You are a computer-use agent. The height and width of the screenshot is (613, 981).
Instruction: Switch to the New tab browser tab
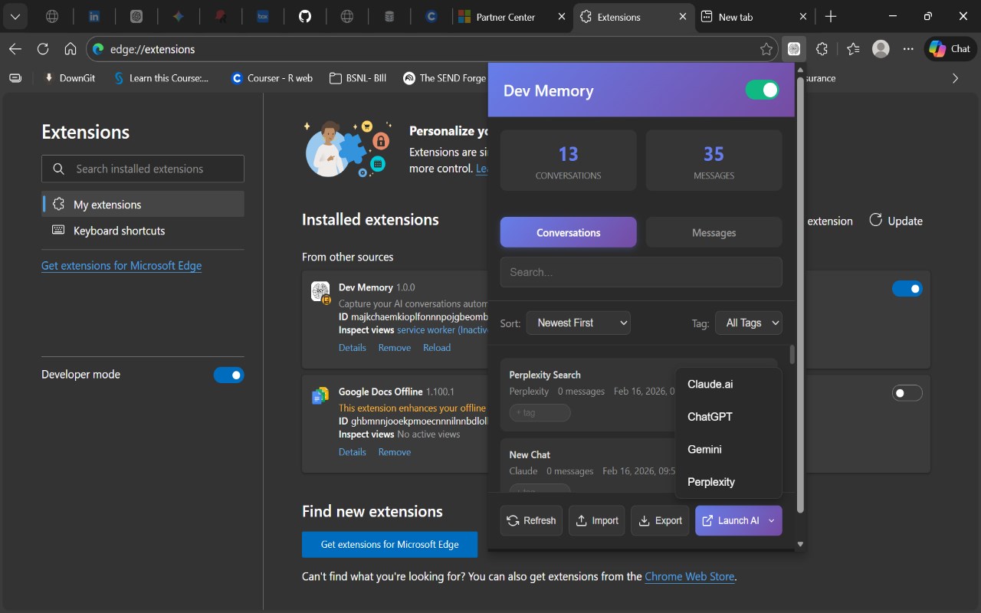coord(754,17)
